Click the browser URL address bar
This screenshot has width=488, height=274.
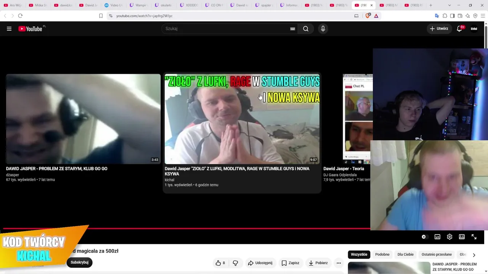233,16
